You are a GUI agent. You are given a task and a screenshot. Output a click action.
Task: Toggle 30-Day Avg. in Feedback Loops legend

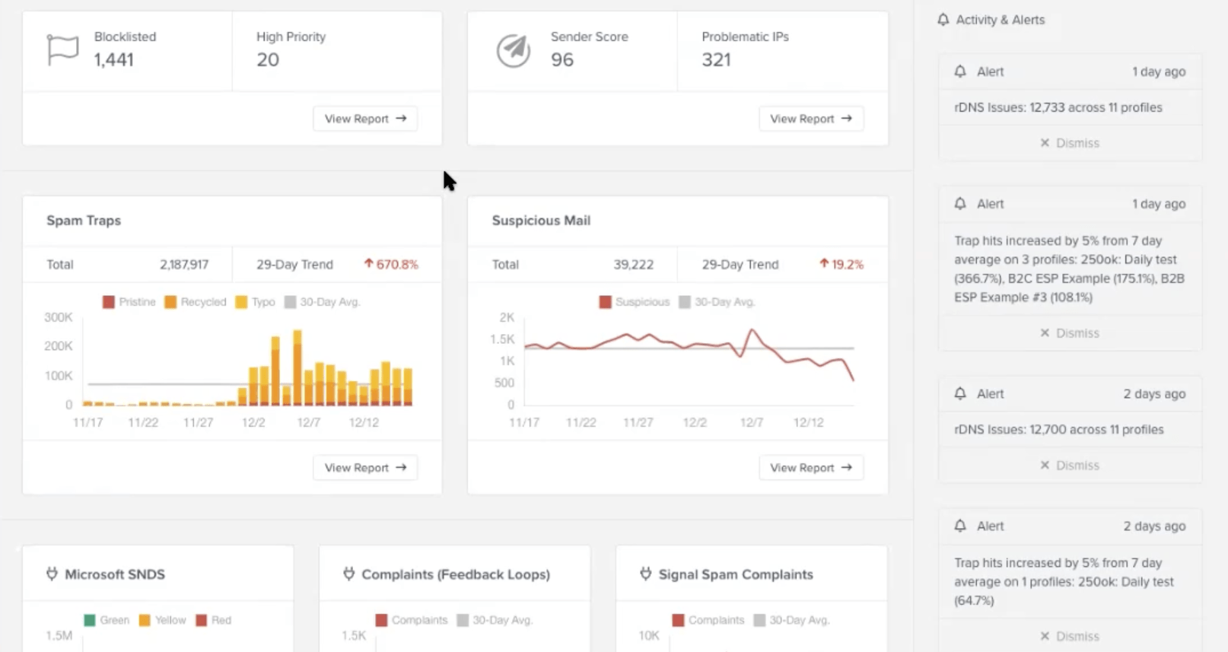point(495,620)
